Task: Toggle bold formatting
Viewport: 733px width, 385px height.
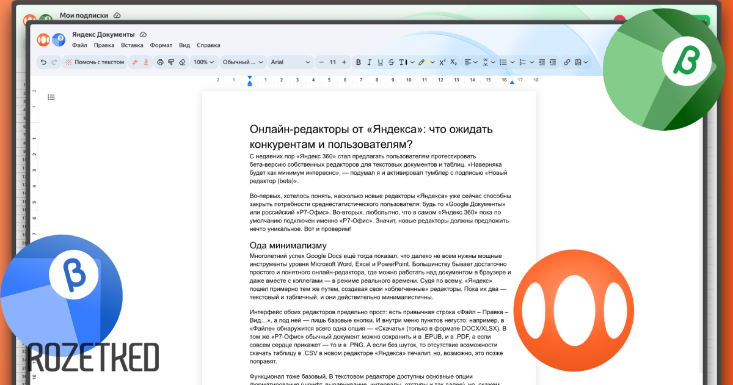Action: pos(359,62)
